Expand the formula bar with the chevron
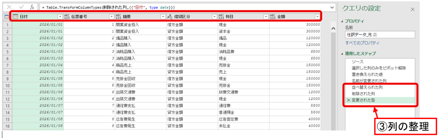This screenshot has width=441, height=138. coord(332,7)
